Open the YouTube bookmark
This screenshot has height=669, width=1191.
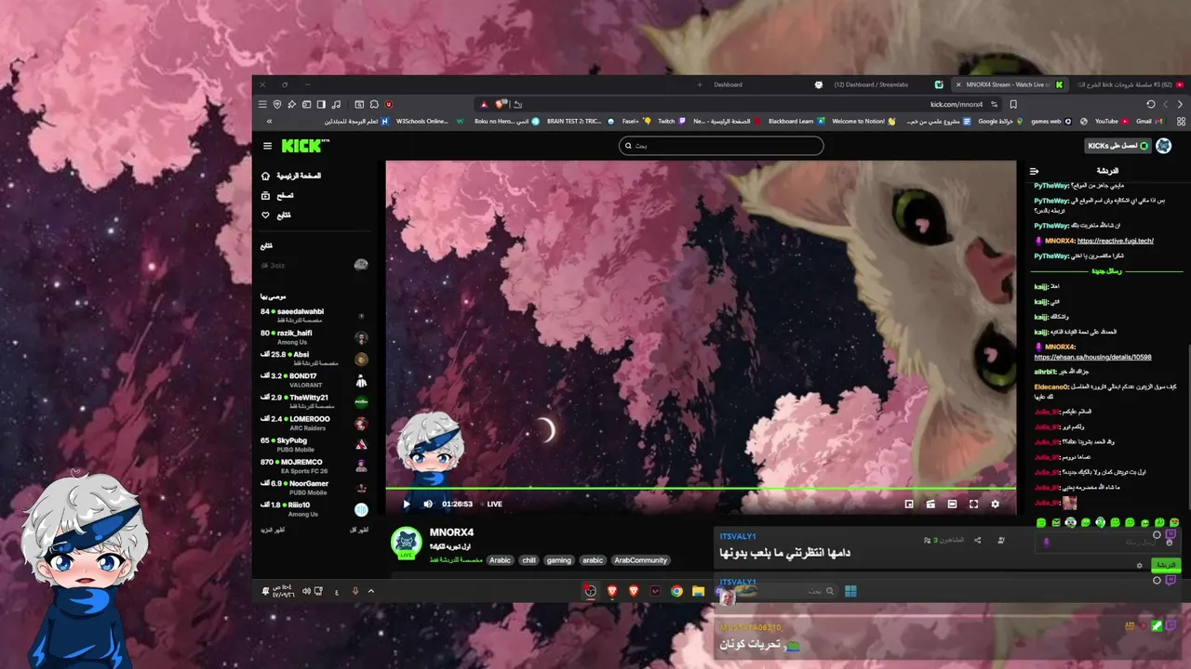[1112, 121]
